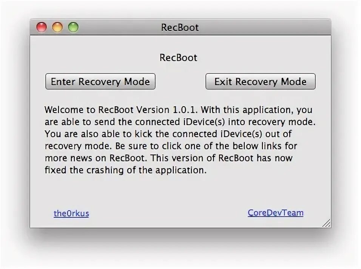Viewport: 361px width, 269px height.
Task: Follow the CoreDevTeam link
Action: [x=276, y=213]
